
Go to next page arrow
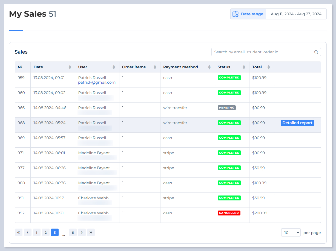pos(82,232)
